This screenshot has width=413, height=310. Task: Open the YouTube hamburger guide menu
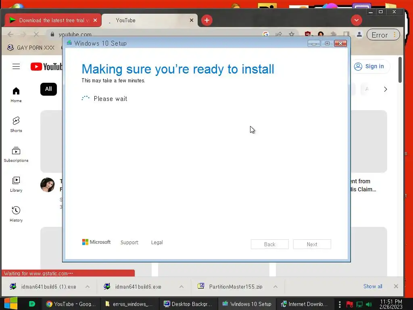[x=16, y=67]
